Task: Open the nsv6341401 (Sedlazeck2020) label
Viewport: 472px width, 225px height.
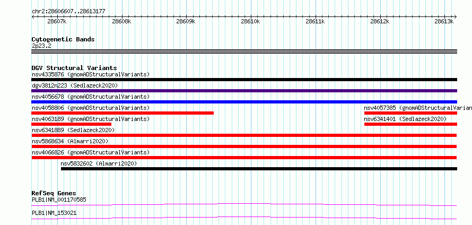Action: [x=405, y=119]
